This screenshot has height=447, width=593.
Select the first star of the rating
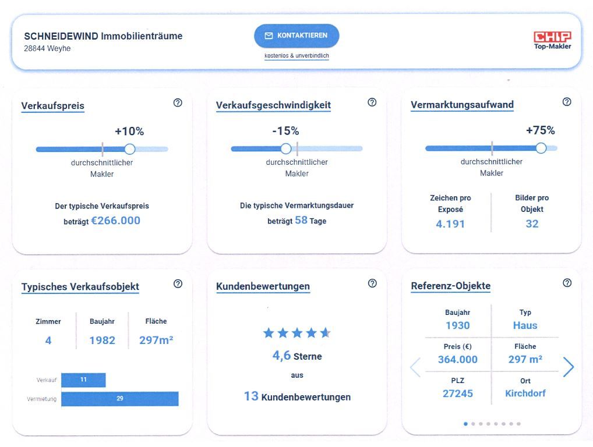tap(268, 333)
